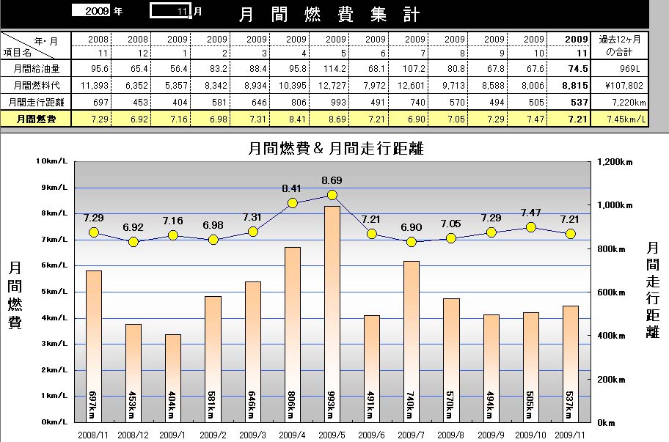Select the 月間給油量 row header
This screenshot has width=669, height=442.
36,70
